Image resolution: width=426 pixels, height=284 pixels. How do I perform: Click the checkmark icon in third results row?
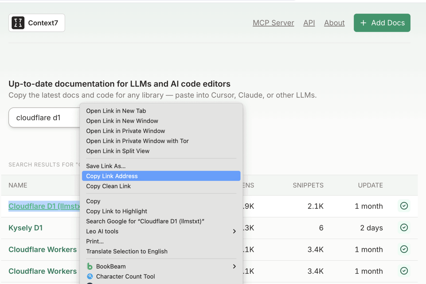pyautogui.click(x=404, y=249)
